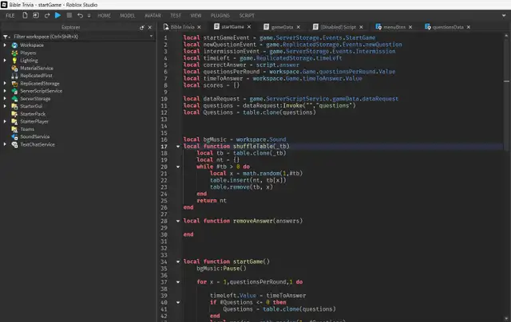Focus the Filter workspace search field
Image resolution: width=511 pixels, height=322 pixels.
click(80, 37)
